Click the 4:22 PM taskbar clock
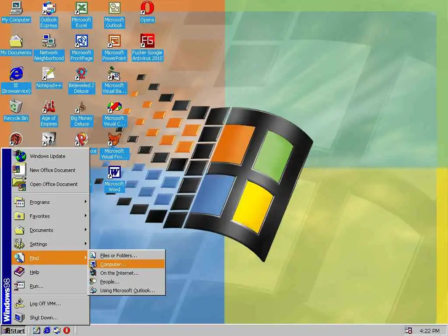The height and width of the screenshot is (336, 448). 430,331
